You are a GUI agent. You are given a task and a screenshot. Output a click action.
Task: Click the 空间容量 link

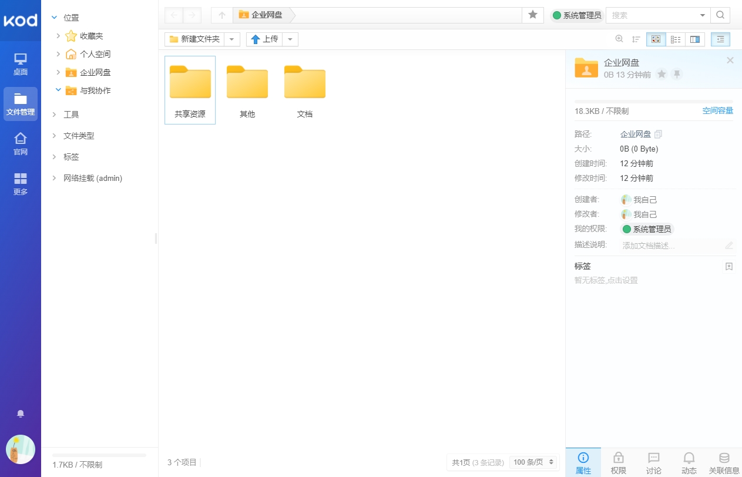717,111
